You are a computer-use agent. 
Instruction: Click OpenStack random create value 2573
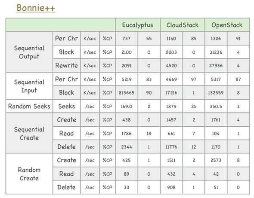216,160
